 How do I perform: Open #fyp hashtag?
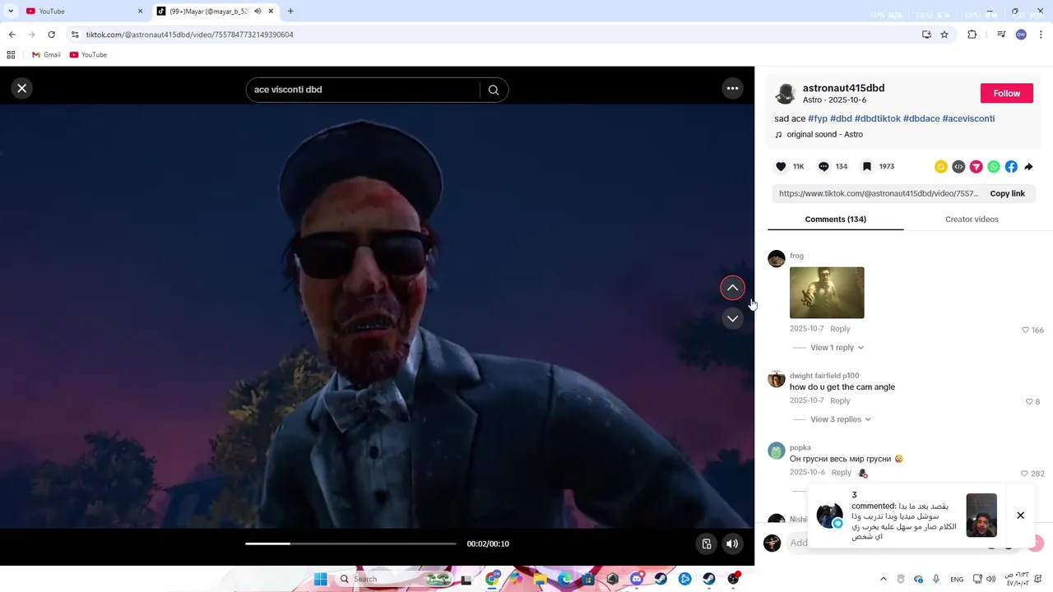pos(818,118)
